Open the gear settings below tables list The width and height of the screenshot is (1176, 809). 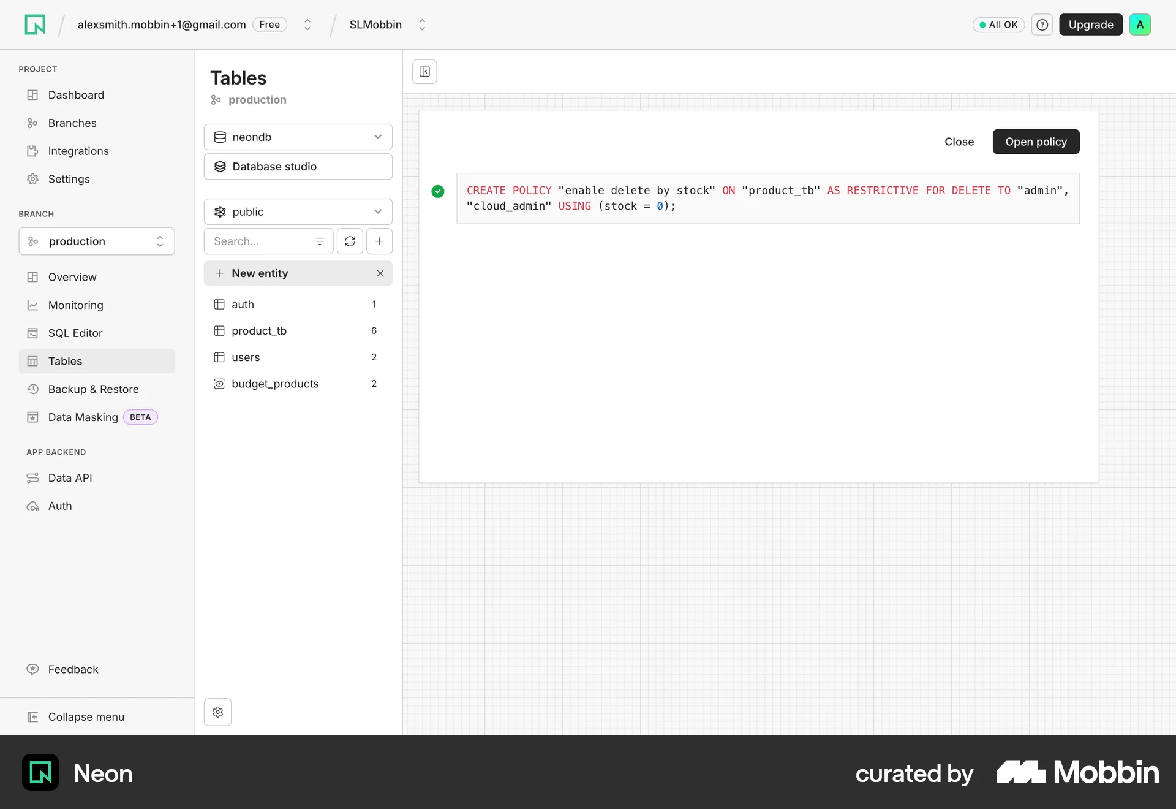click(217, 712)
